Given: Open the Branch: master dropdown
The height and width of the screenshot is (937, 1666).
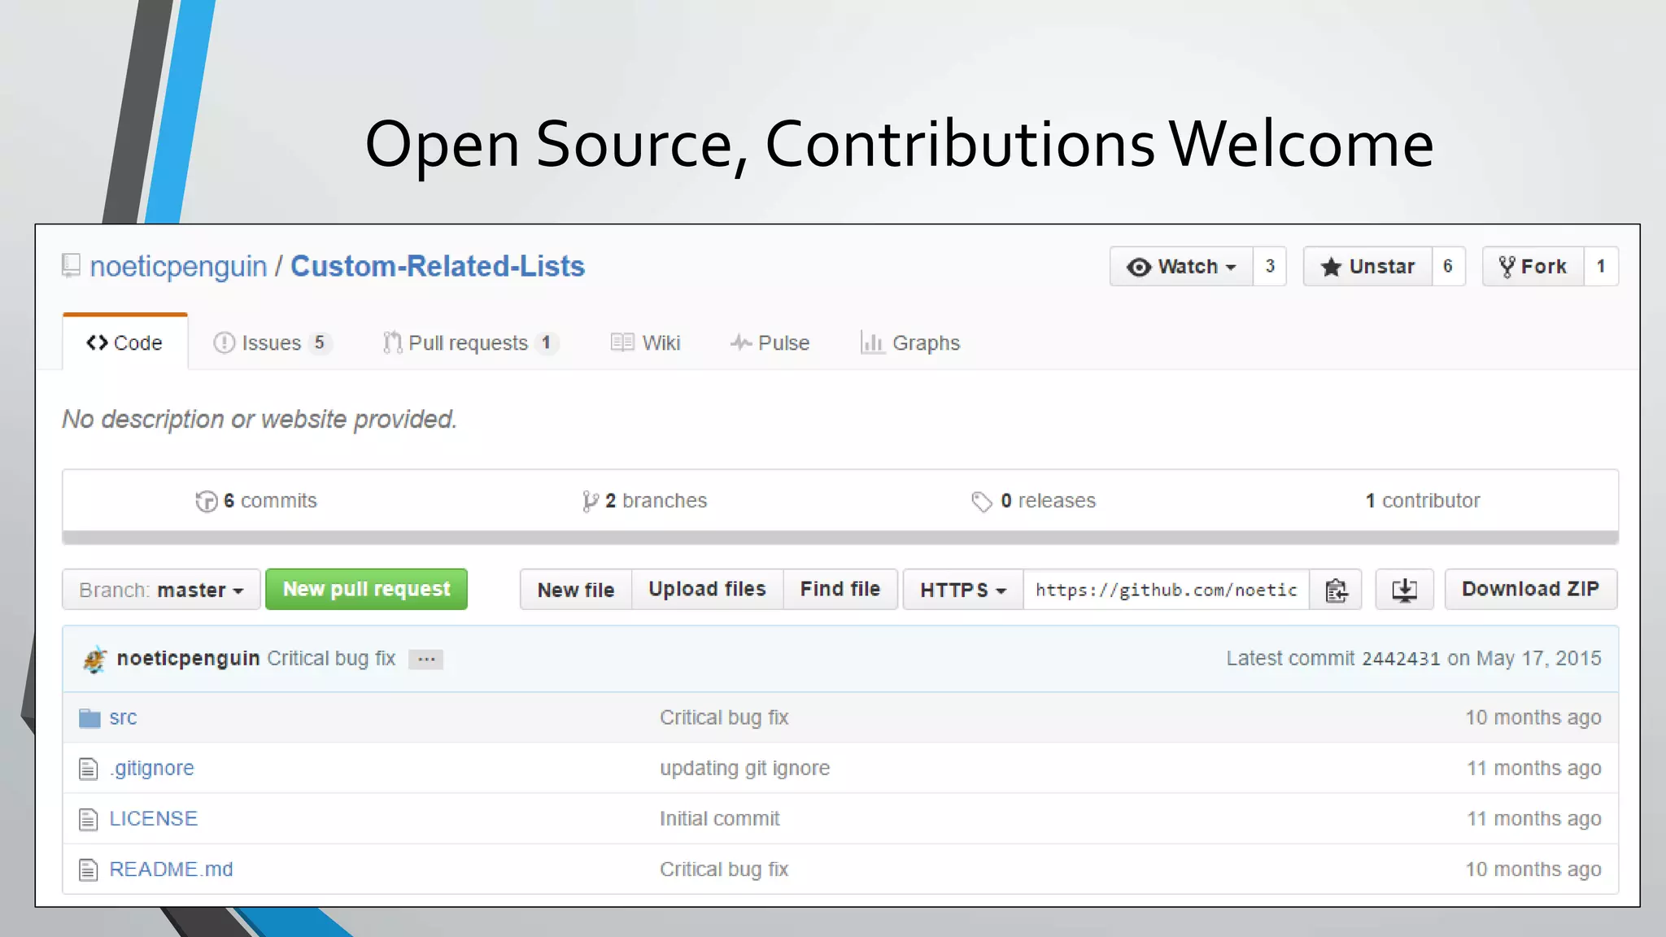Looking at the screenshot, I should point(161,590).
